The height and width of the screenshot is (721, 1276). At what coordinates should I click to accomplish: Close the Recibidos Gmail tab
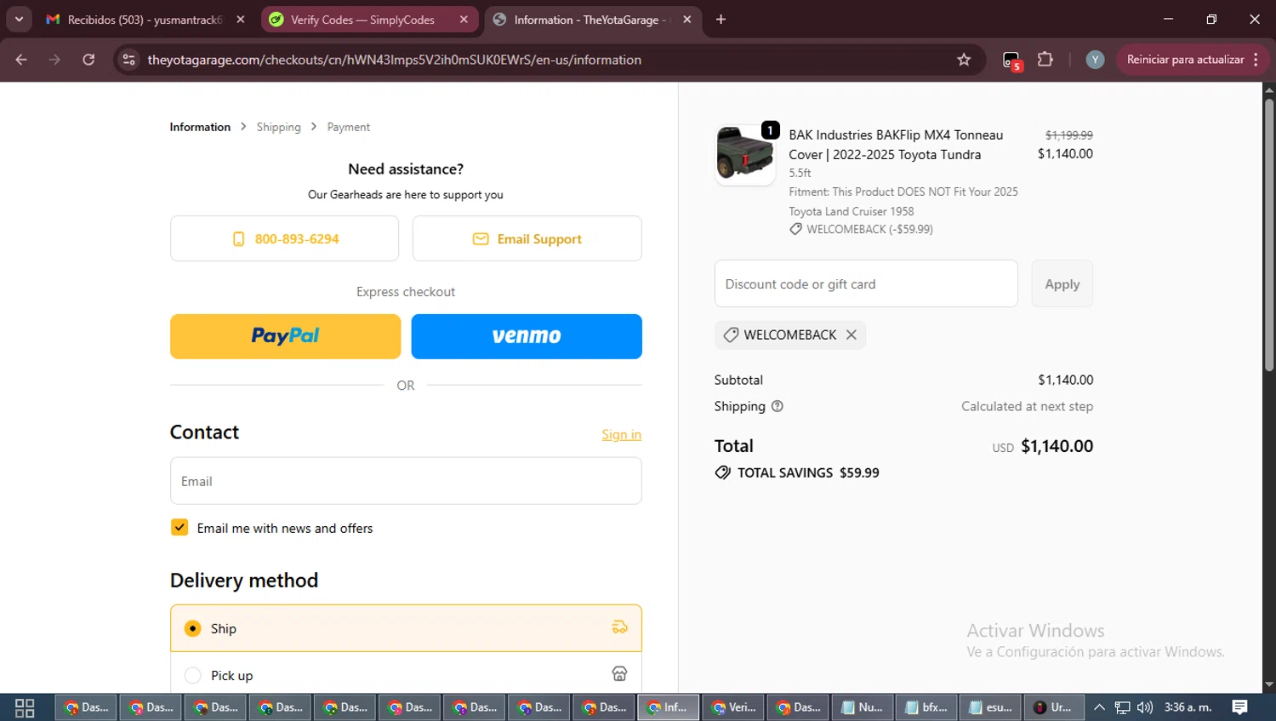coord(241,20)
